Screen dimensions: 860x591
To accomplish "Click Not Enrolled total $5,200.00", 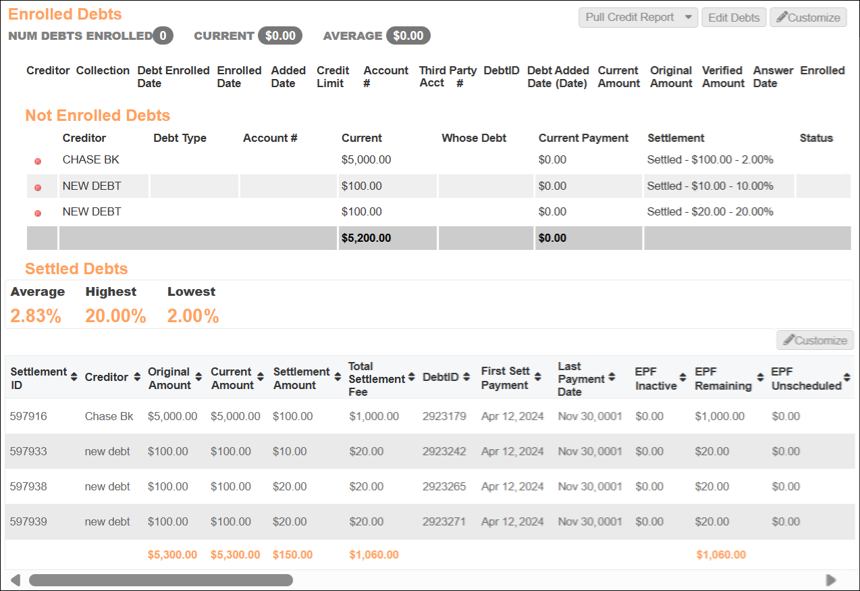I will coord(367,238).
